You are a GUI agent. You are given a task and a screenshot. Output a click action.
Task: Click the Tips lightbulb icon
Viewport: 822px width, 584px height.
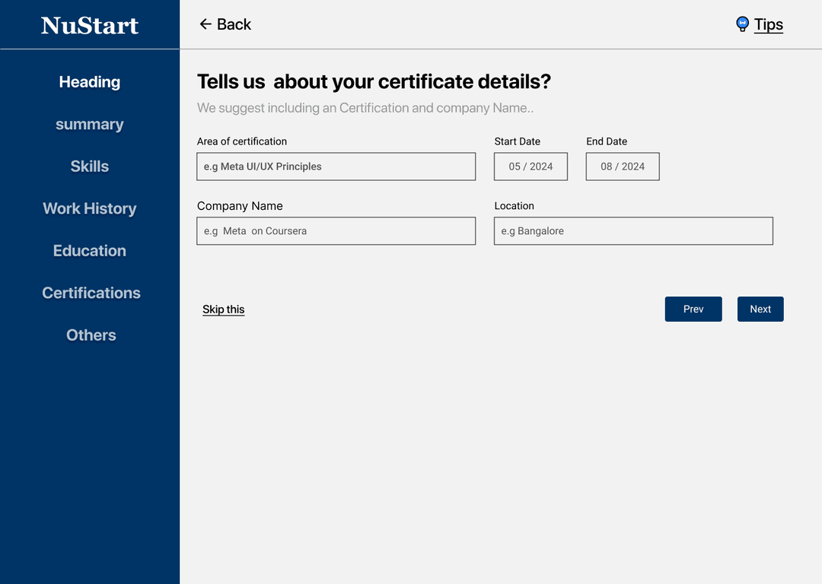tap(742, 24)
